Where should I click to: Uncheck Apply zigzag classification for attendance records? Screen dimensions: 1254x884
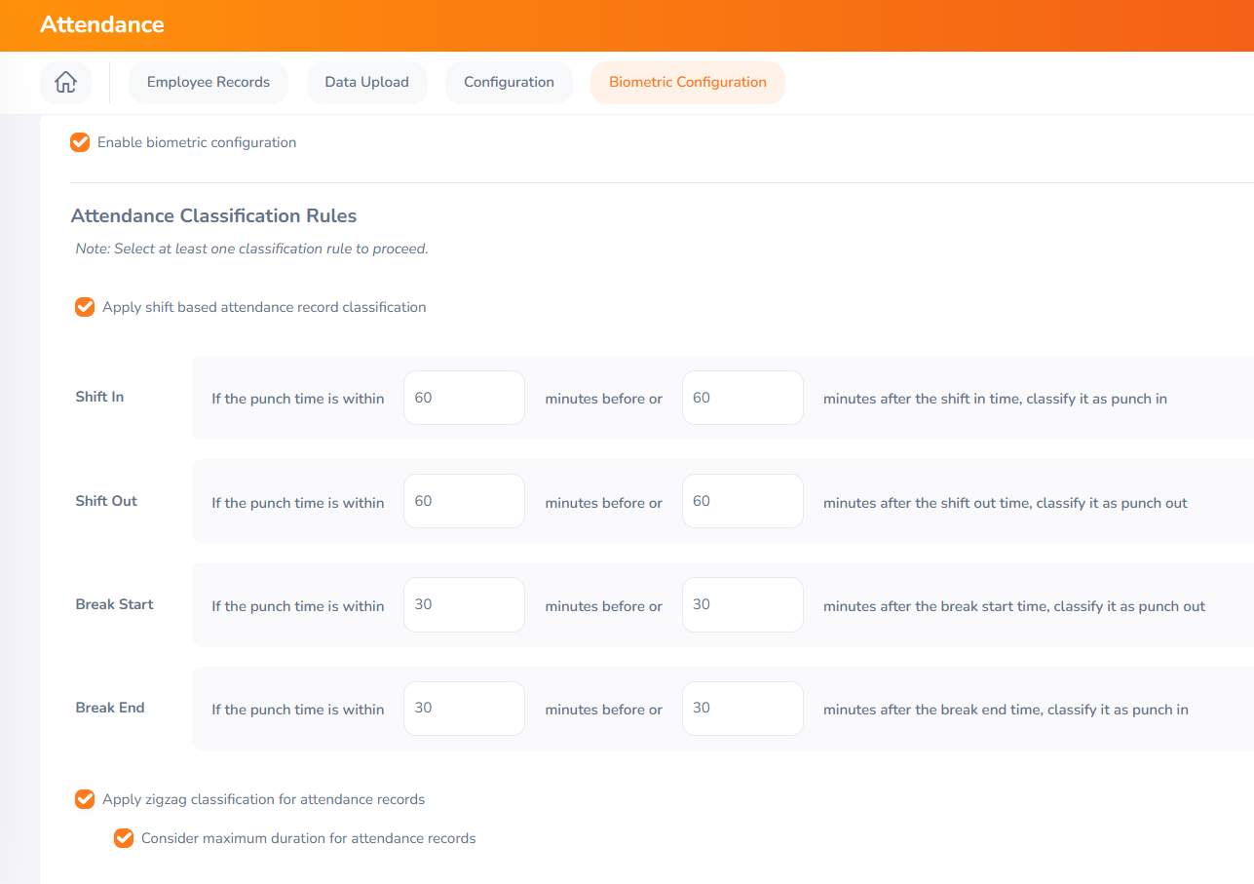tap(85, 798)
